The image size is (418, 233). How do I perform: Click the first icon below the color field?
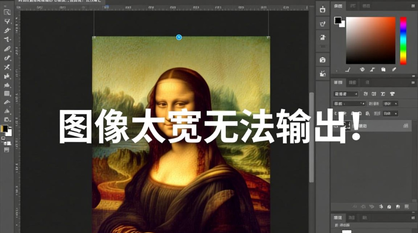tap(348, 70)
